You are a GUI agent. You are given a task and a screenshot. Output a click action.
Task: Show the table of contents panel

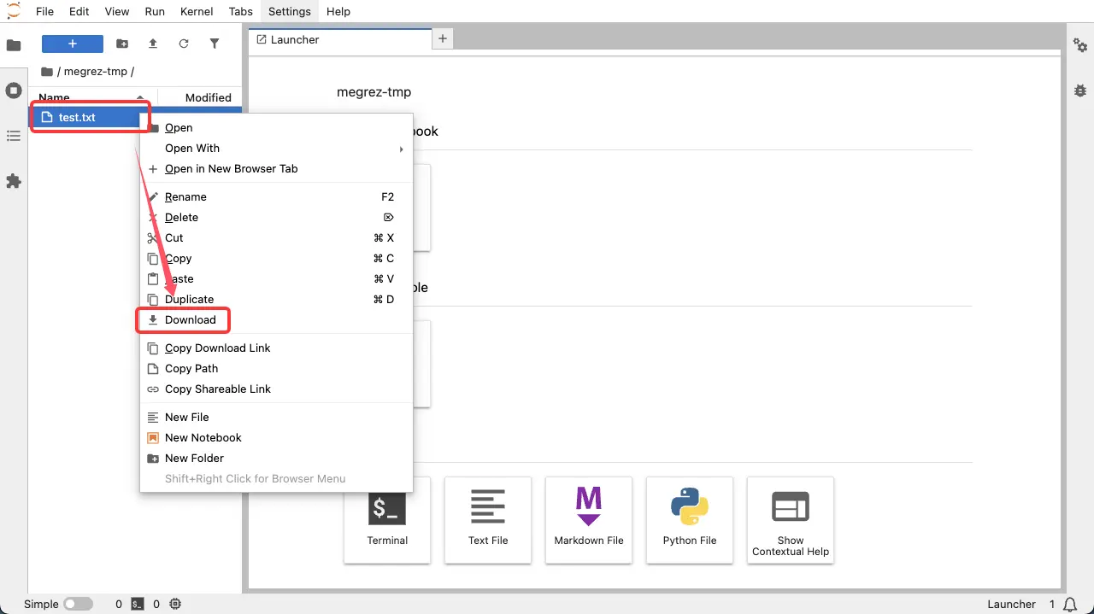point(14,136)
